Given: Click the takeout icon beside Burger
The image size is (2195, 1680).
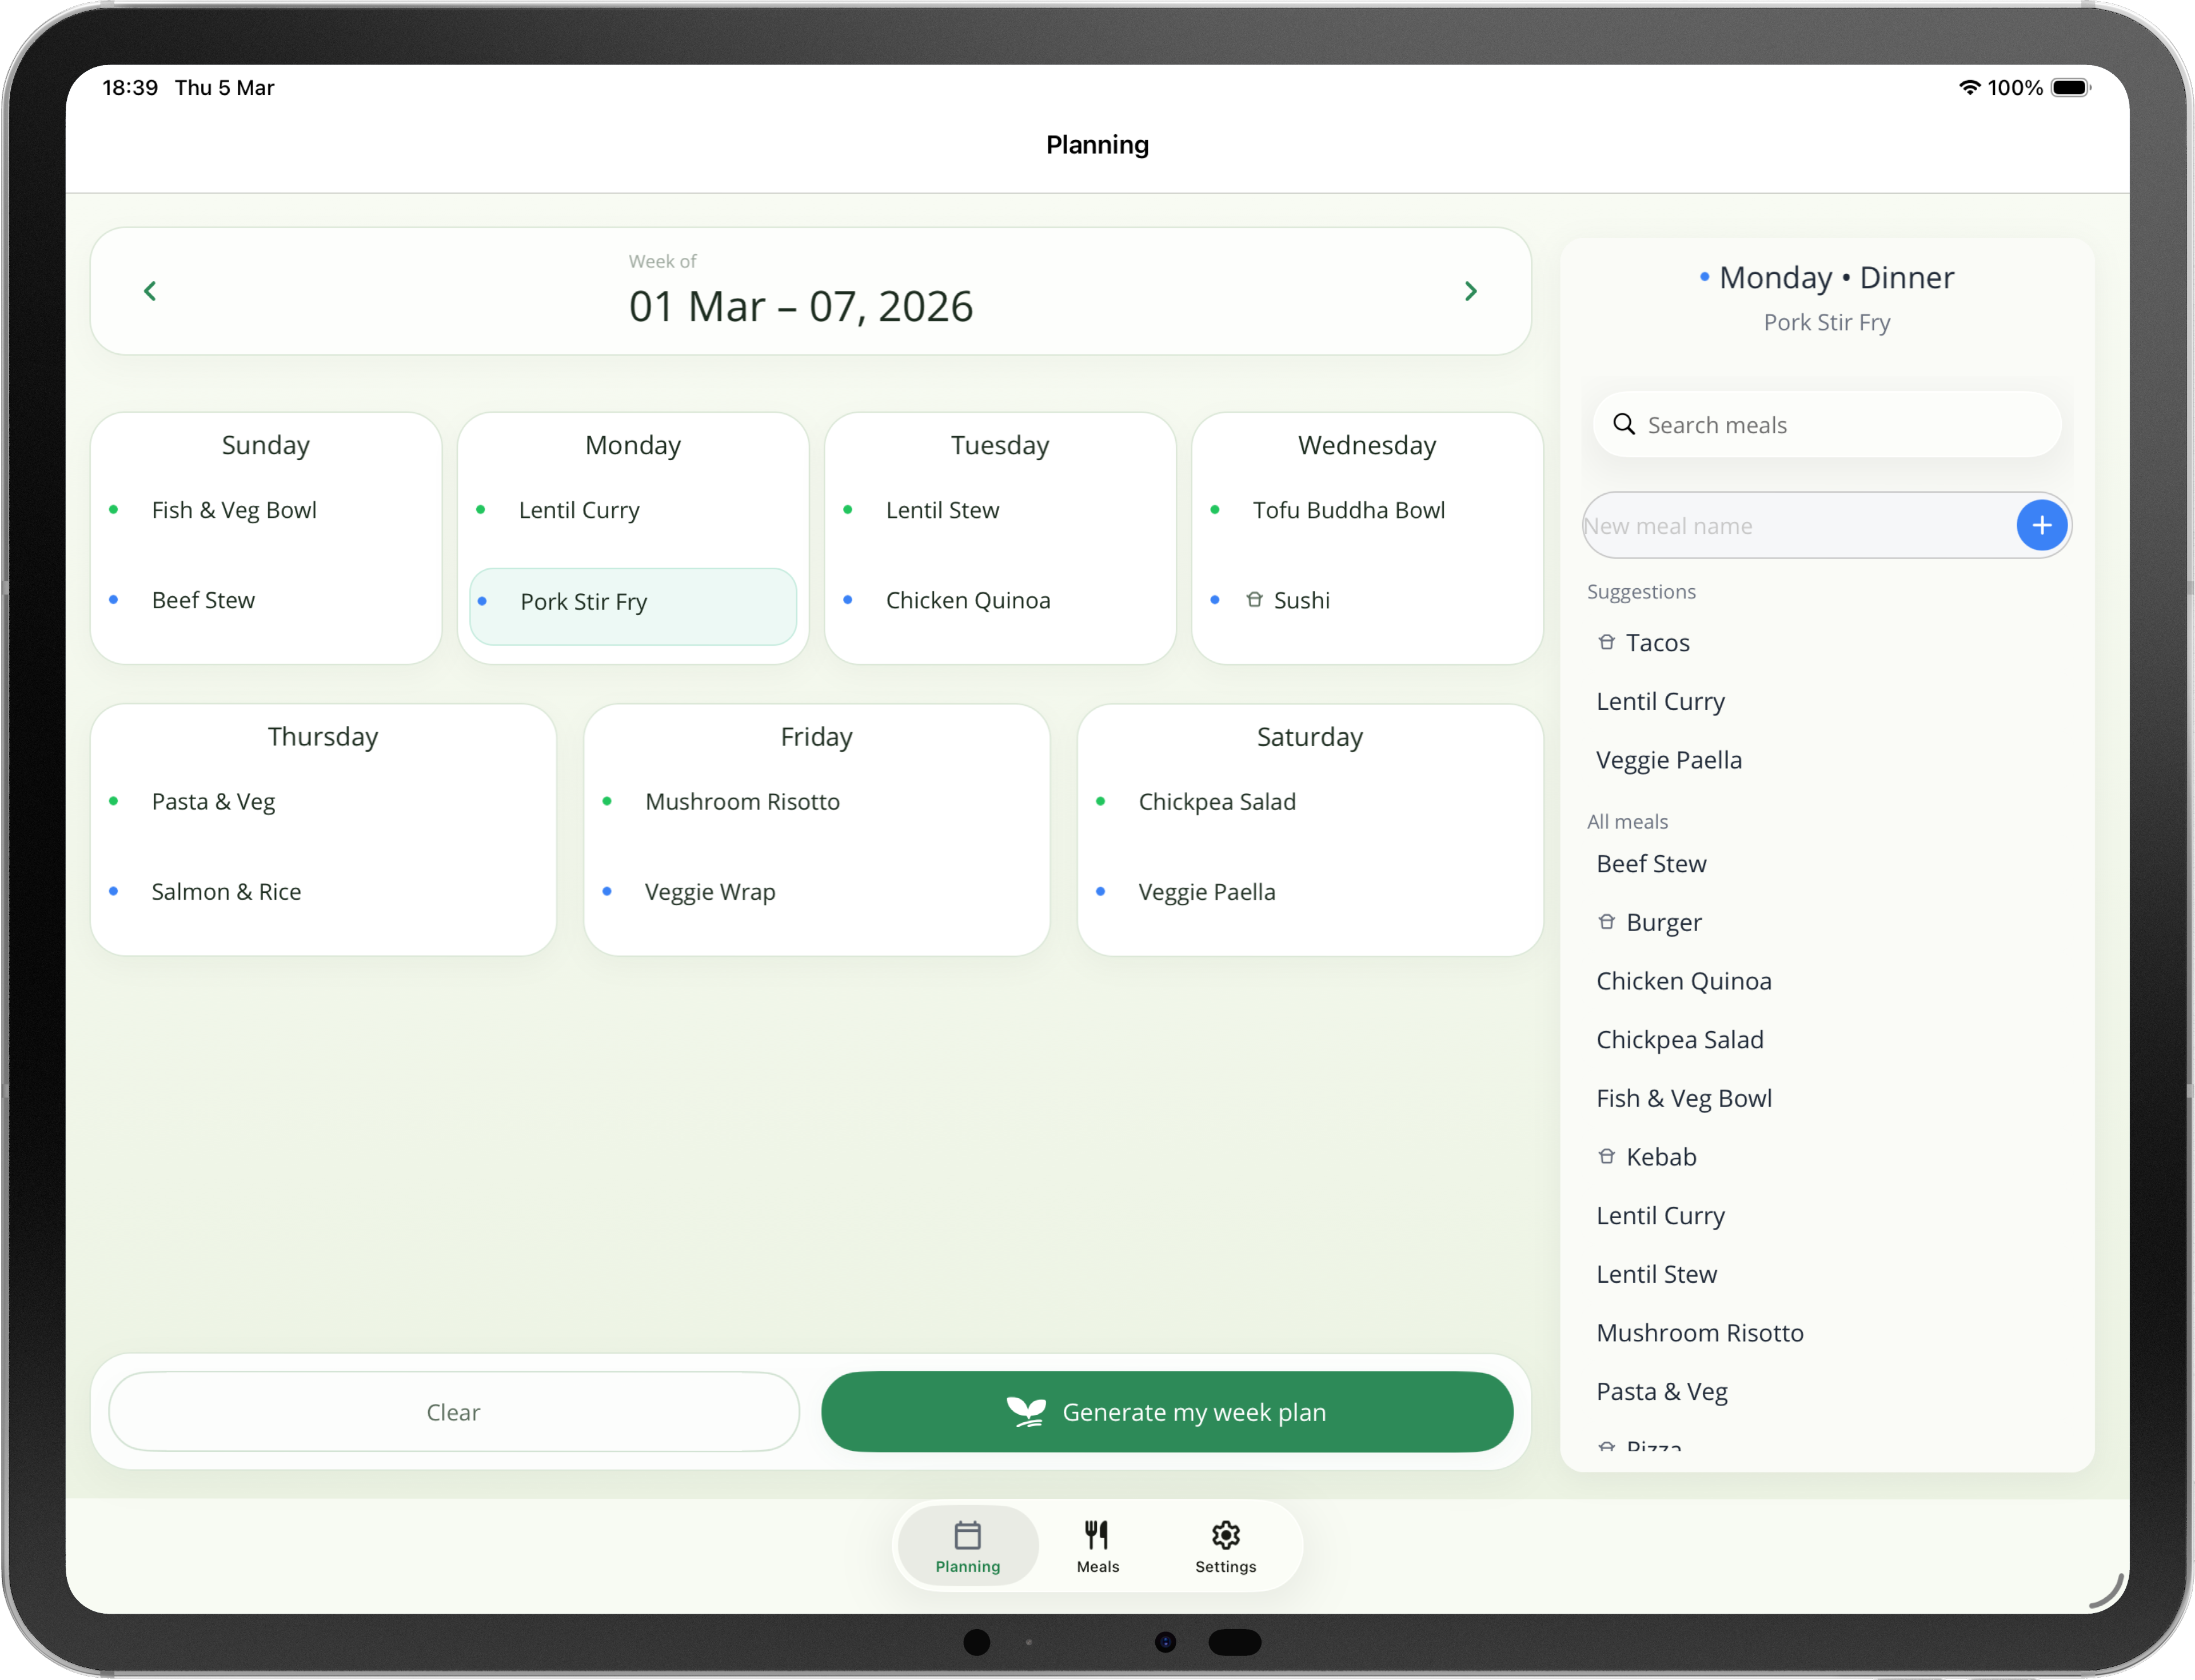Looking at the screenshot, I should (1606, 922).
